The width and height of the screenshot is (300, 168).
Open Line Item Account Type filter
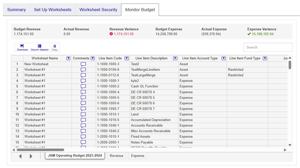[224, 58]
